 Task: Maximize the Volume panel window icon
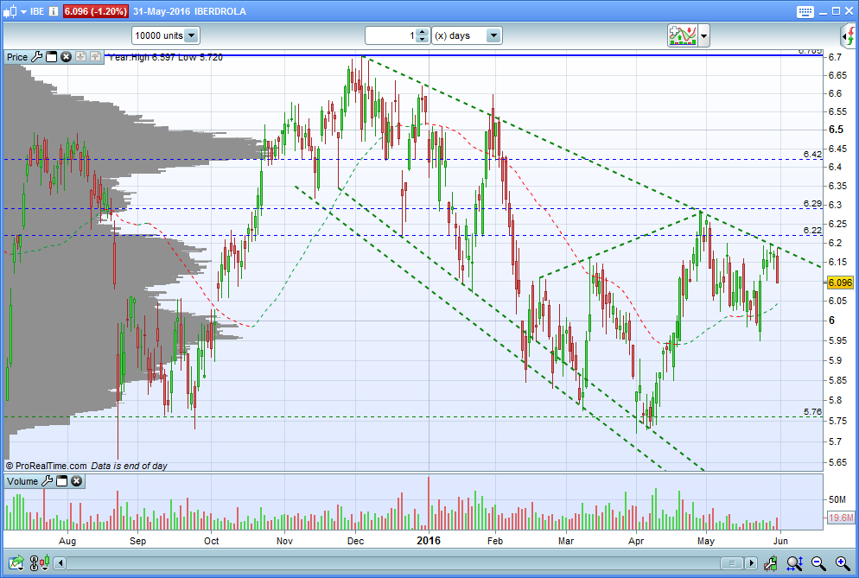[62, 481]
